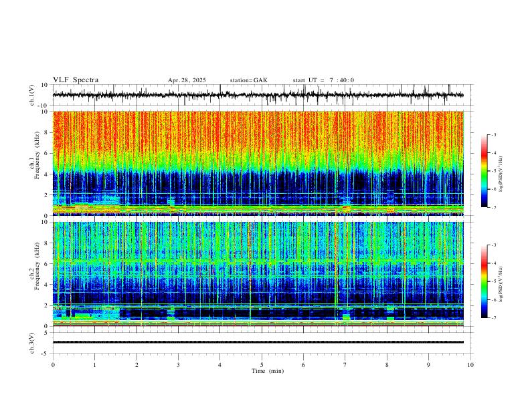Click the ch.1 spectrogram panel
The image size is (530, 409).
pyautogui.click(x=258, y=163)
